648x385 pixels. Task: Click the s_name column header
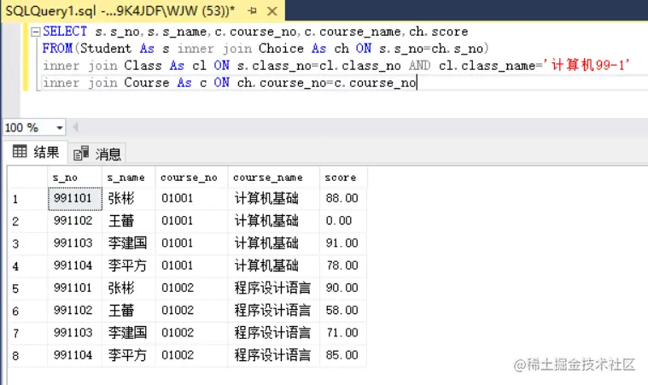[x=129, y=178]
